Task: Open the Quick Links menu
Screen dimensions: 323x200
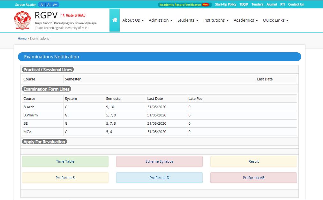Action: coord(275,20)
